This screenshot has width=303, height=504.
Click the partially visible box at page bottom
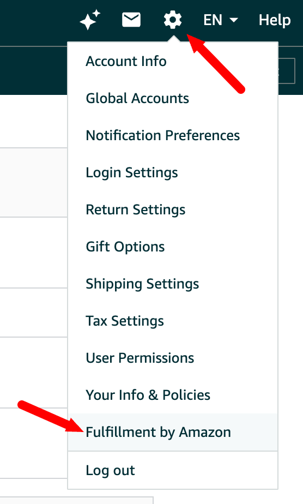pos(76,500)
